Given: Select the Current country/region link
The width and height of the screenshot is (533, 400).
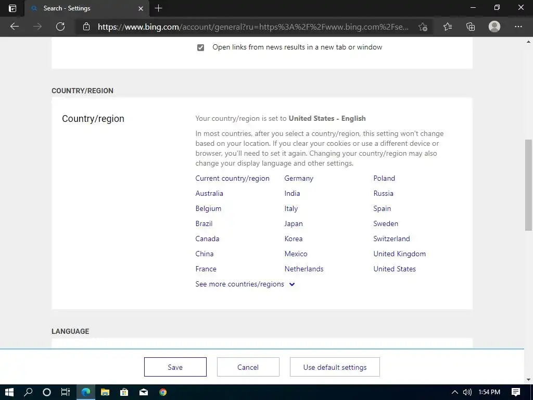Looking at the screenshot, I should pos(232,178).
